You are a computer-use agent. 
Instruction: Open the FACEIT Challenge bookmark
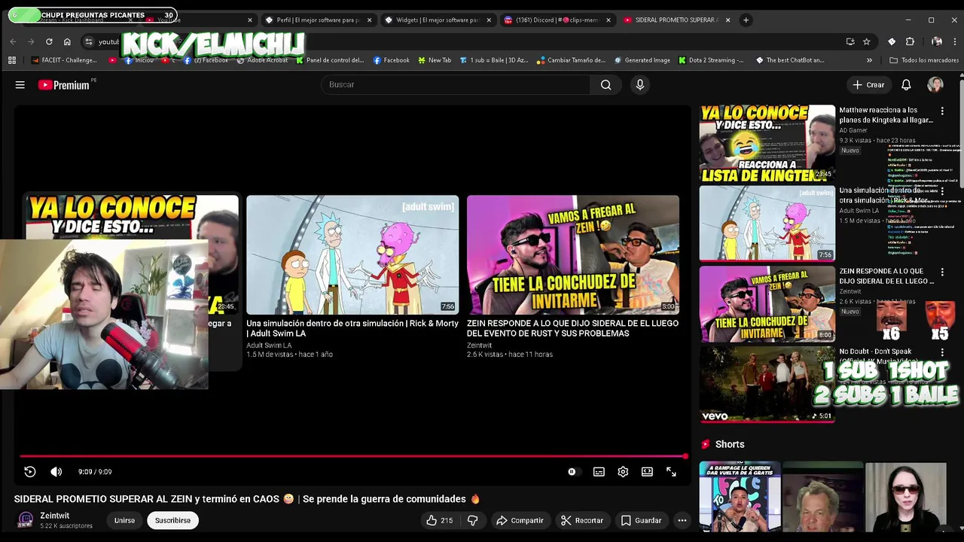[63, 60]
